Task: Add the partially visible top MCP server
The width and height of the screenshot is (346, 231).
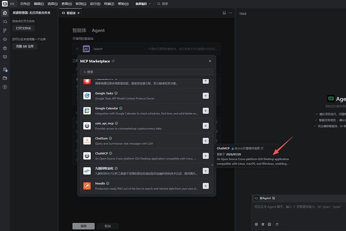Action: [206, 81]
